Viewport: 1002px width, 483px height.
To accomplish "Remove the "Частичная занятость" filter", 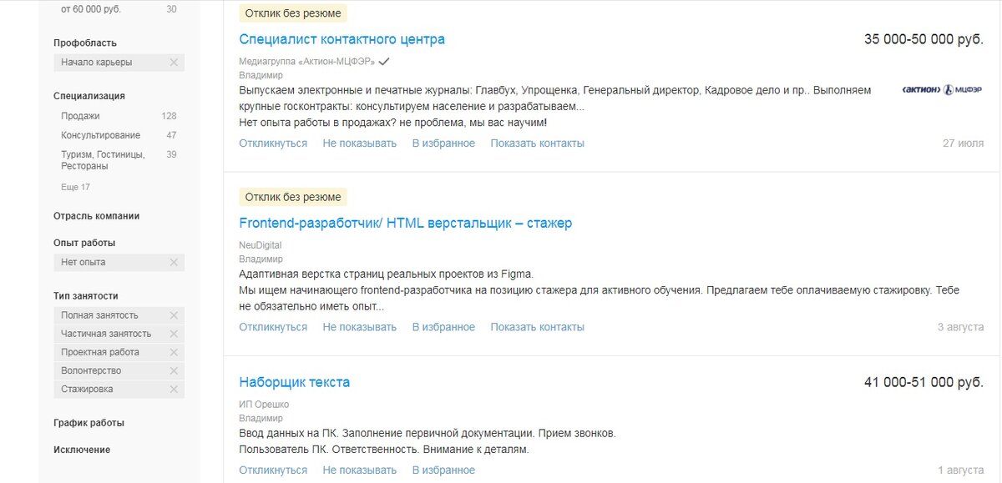I will tap(174, 334).
